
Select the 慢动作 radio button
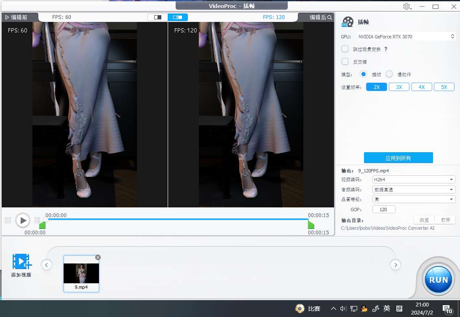click(389, 74)
